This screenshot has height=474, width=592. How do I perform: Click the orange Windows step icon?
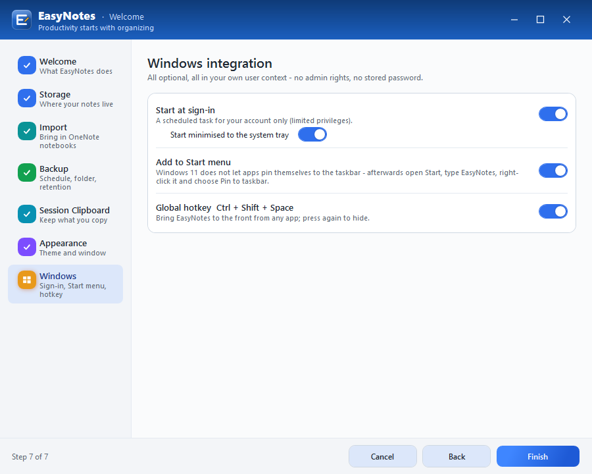pos(27,280)
